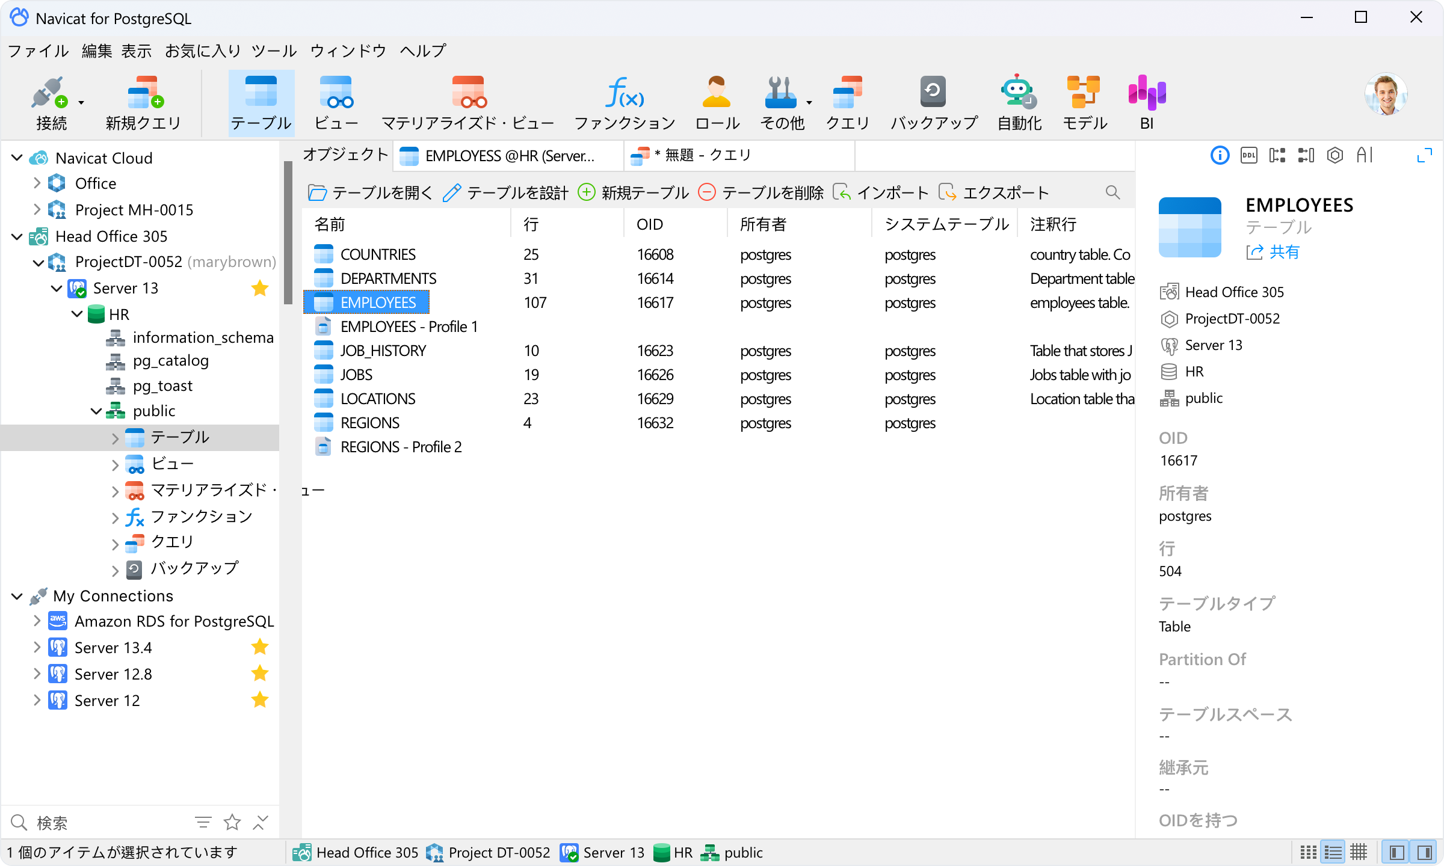Switch to the 無題 - クエリ tab
This screenshot has height=866, width=1444.
(x=739, y=156)
